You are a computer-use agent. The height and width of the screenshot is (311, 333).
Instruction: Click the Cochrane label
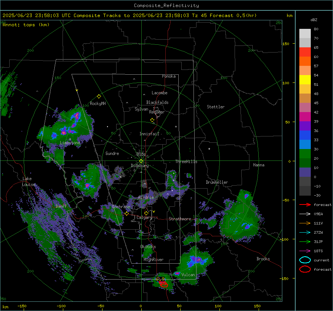121,207
